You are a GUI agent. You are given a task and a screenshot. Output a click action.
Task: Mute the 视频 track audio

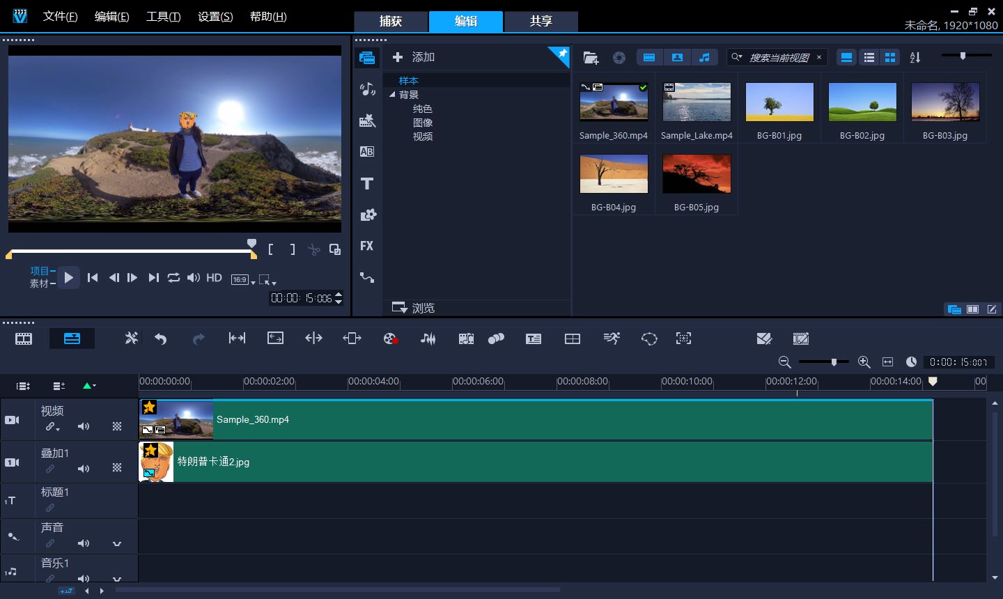coord(84,426)
